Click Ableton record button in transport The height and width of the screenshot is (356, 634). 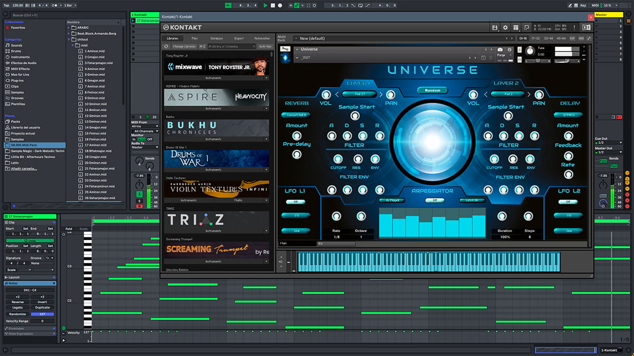tap(279, 5)
